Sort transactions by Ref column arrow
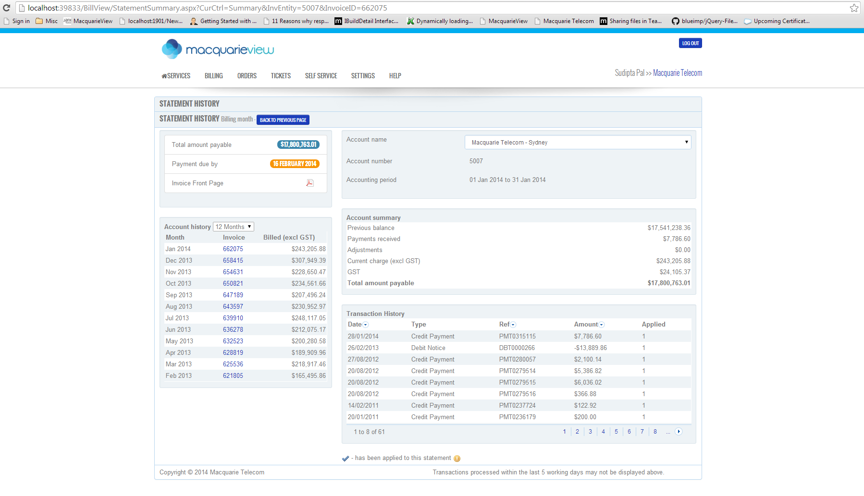Screen dimensions: 864x496 [x=513, y=325]
